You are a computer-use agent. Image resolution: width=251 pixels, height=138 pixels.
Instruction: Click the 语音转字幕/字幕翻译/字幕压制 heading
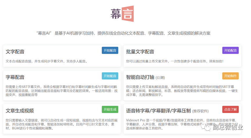click(x=158, y=111)
